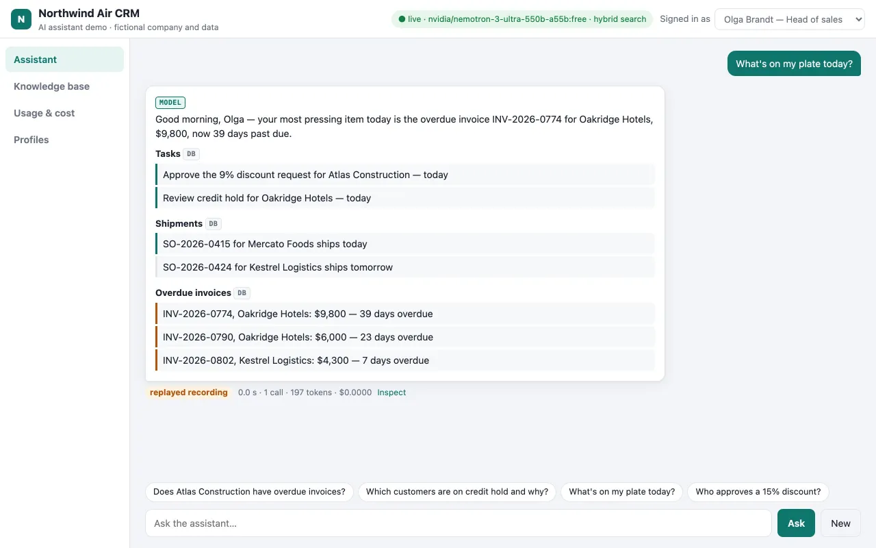Click the DB badge beside Shipments
The image size is (876, 548).
point(214,224)
